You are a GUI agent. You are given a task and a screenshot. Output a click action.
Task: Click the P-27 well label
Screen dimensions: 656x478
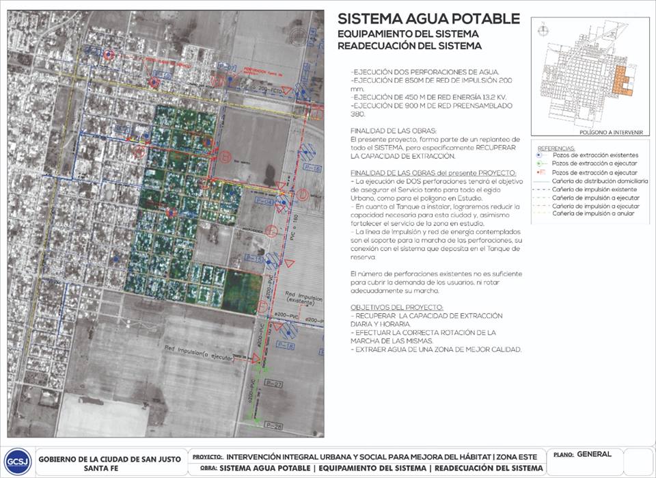(273, 386)
